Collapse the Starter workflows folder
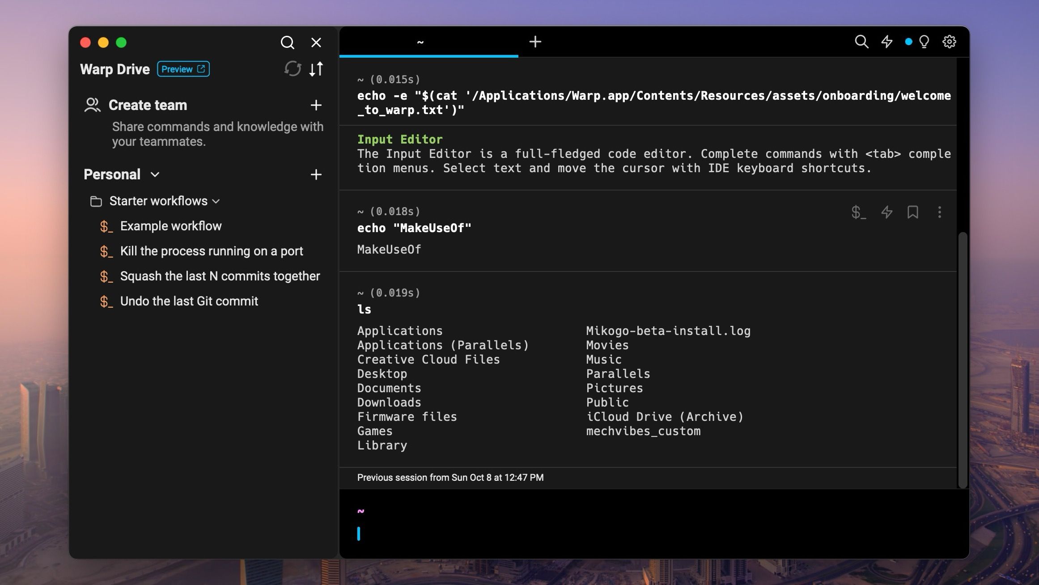1039x585 pixels. (x=216, y=201)
